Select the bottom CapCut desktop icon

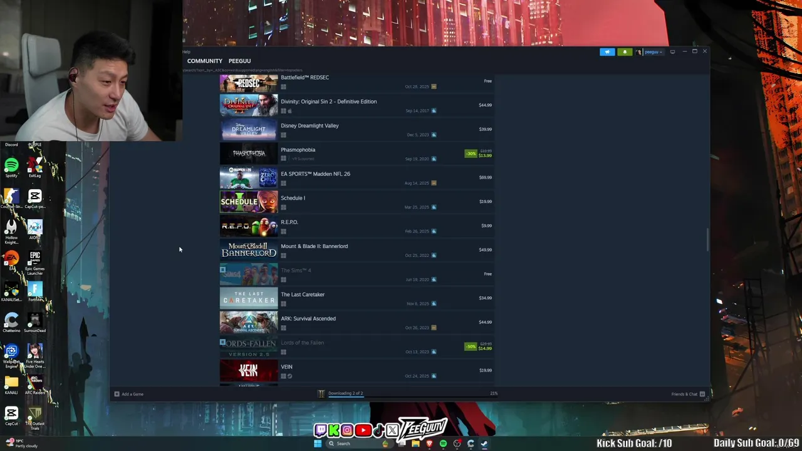pos(11,416)
